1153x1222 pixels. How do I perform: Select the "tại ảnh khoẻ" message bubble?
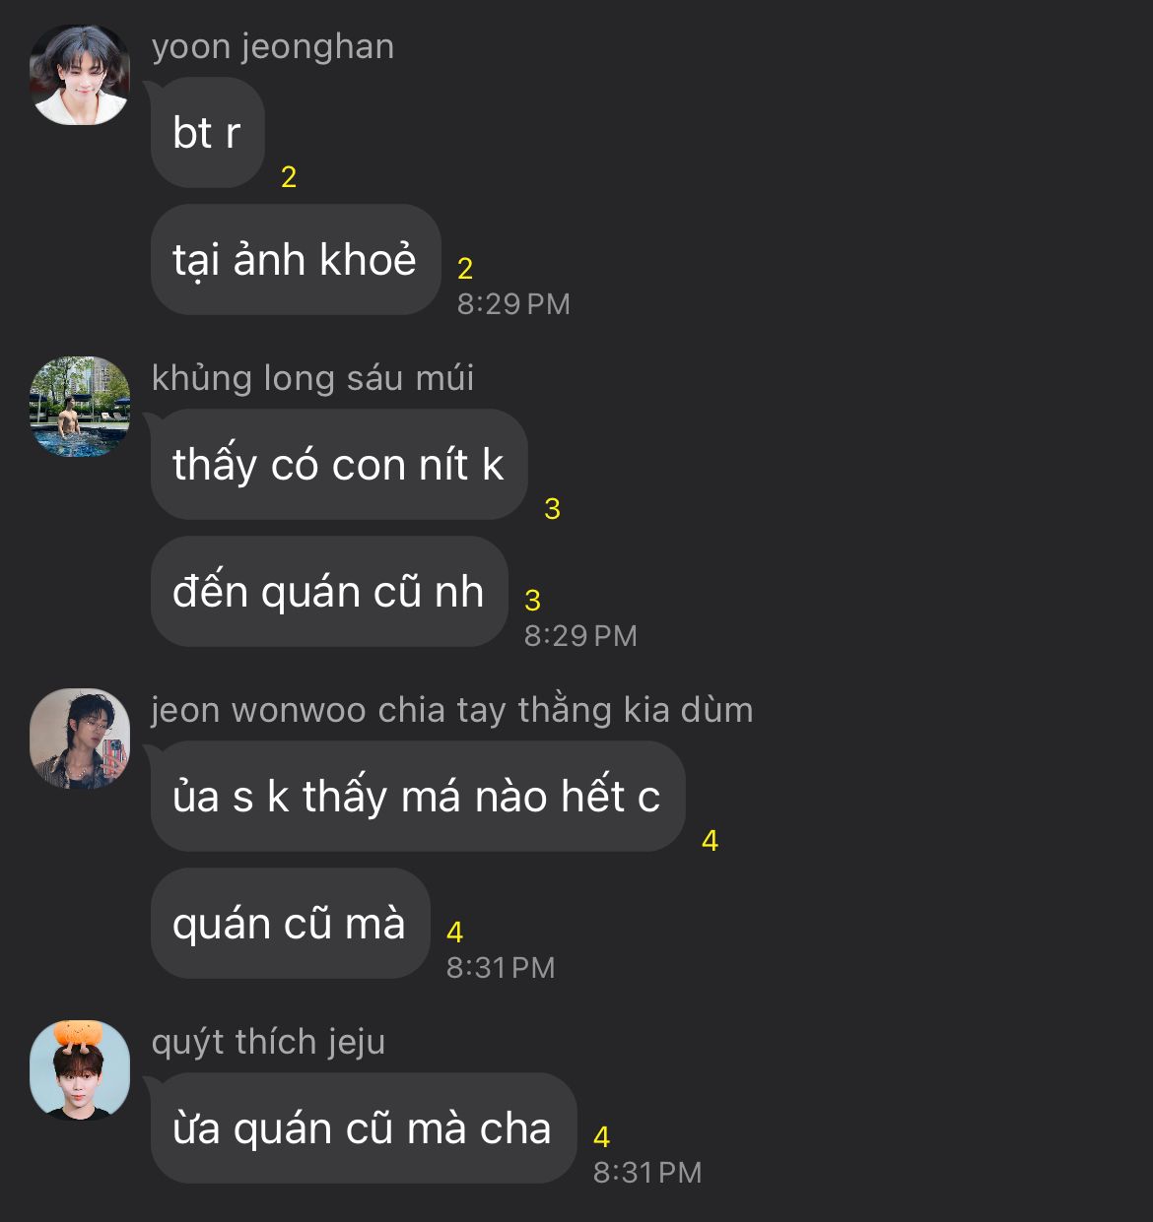[x=295, y=260]
